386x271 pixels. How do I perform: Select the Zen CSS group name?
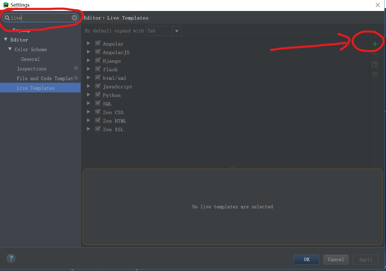113,112
